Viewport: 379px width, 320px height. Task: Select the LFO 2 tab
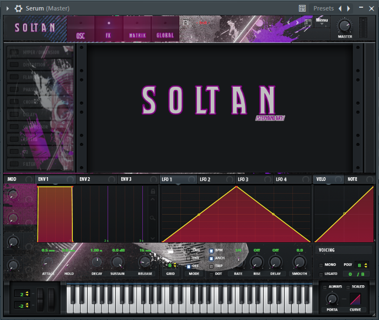(216, 179)
